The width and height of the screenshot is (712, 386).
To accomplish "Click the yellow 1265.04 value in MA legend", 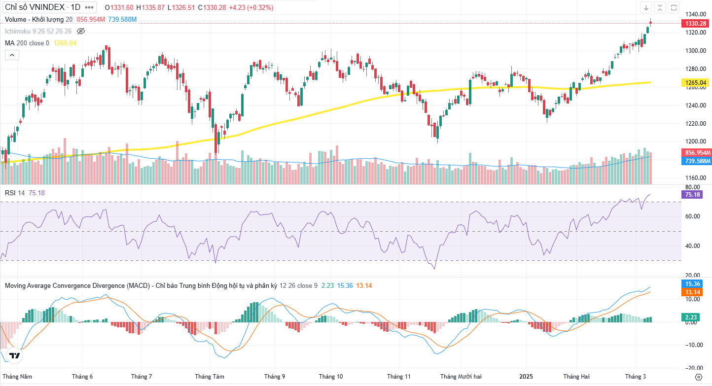I will pos(65,43).
